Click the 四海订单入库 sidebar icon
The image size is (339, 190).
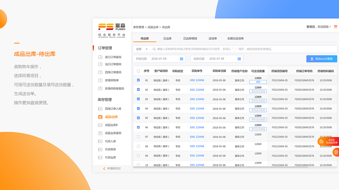pyautogui.click(x=100, y=109)
